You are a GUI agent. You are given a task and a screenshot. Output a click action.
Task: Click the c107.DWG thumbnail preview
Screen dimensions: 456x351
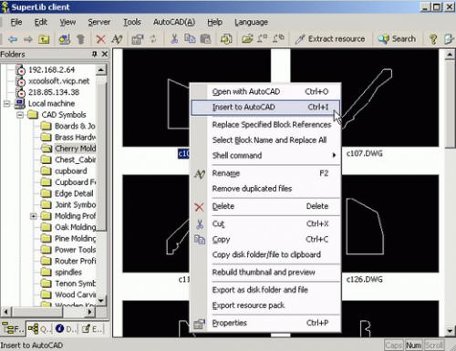pos(390,98)
